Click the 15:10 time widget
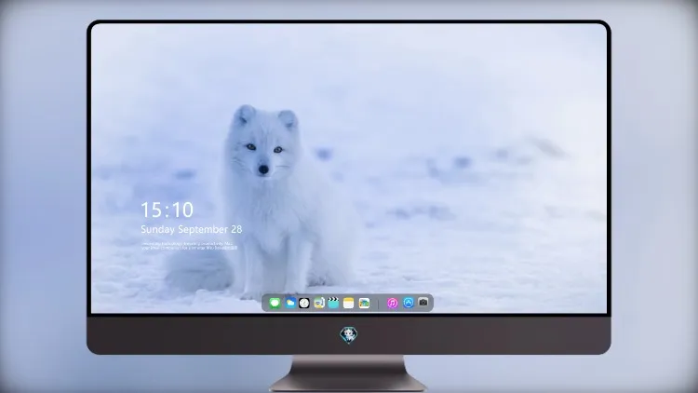 click(167, 210)
